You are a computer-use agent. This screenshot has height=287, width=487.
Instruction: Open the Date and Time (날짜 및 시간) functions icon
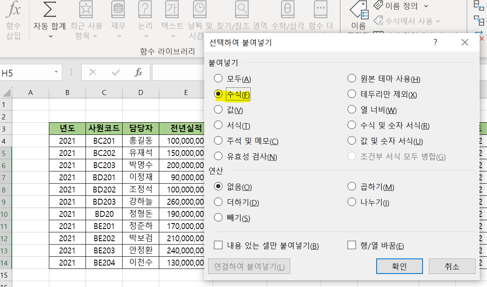tap(200, 9)
